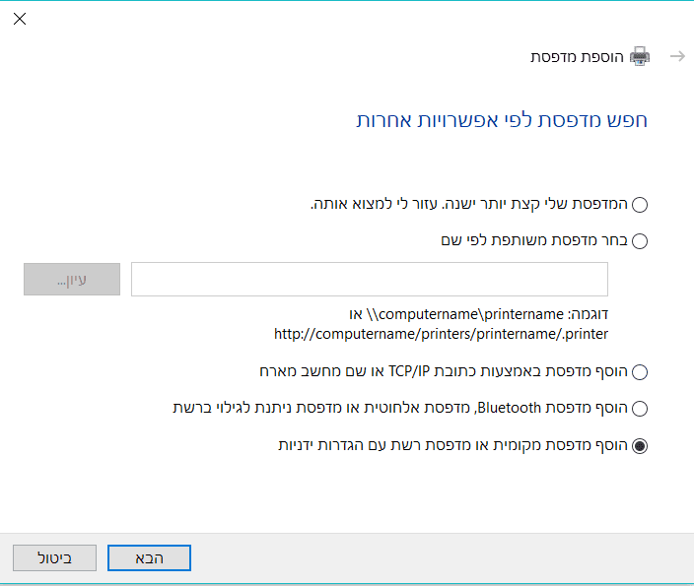Viewport: 694px width, 586px height.
Task: Click the title text 'הוספת מדפסת'
Action: (x=577, y=56)
